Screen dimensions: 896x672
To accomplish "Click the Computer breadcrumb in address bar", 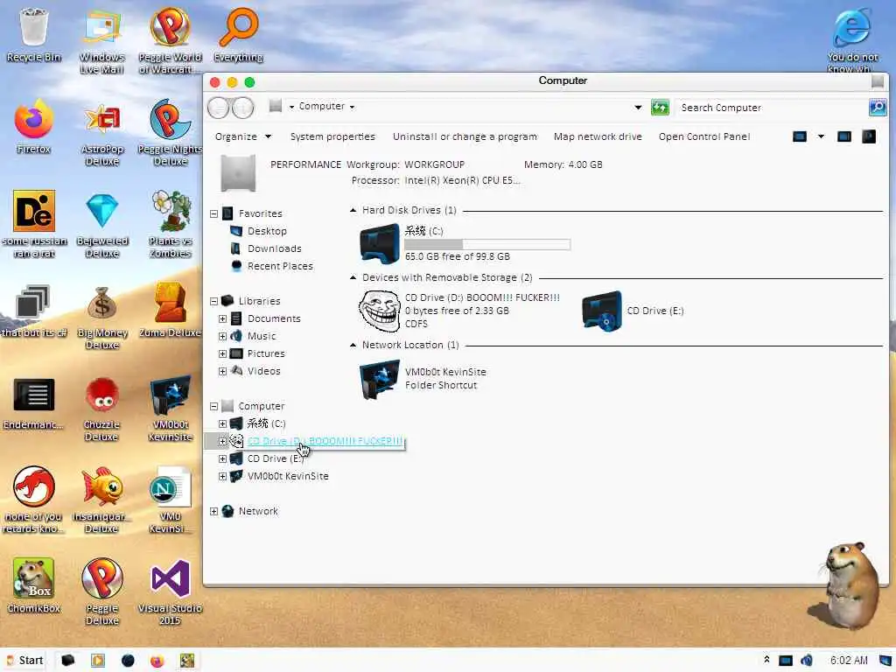I will coord(322,106).
